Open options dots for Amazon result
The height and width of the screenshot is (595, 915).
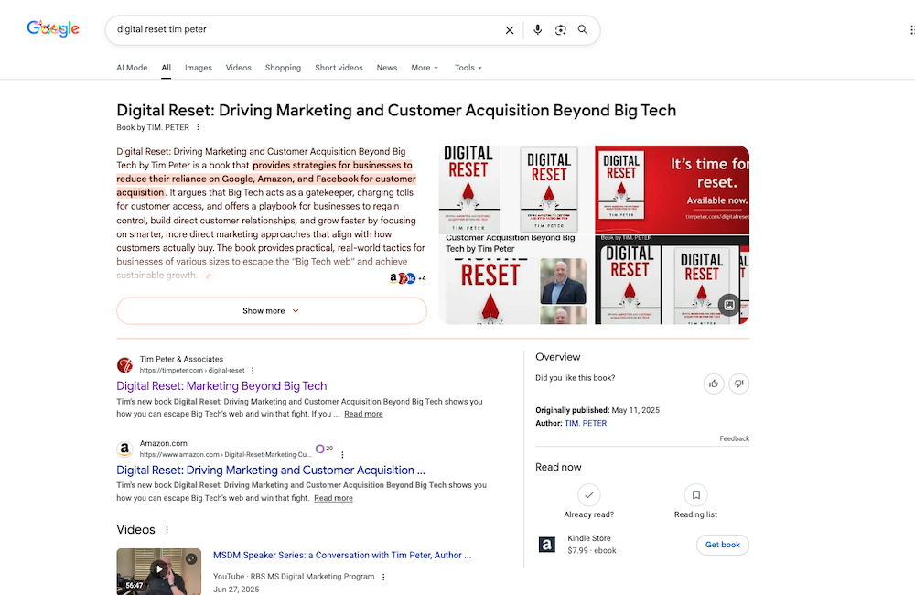click(342, 455)
